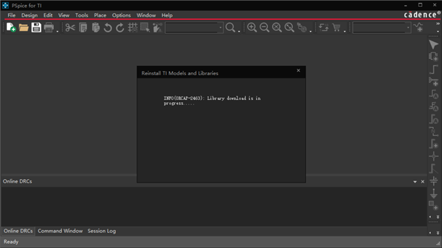Show more toolbar buttons chevron
Viewport: 442px width, 248px height.
coord(438,24)
